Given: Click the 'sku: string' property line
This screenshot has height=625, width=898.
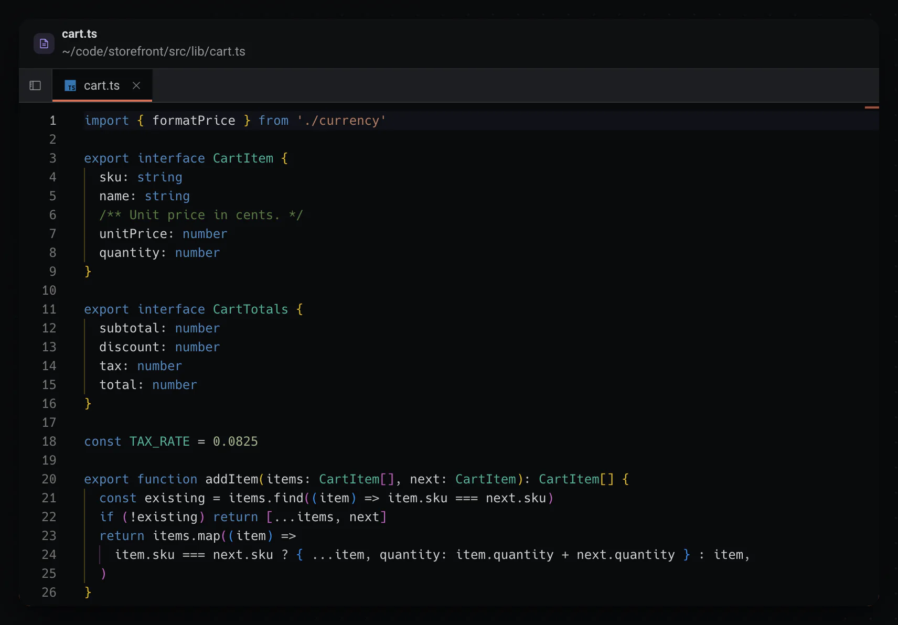Looking at the screenshot, I should click(x=141, y=177).
